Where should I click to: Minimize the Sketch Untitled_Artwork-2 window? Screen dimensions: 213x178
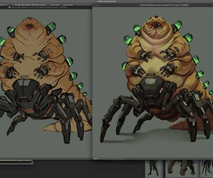click(97, 5)
